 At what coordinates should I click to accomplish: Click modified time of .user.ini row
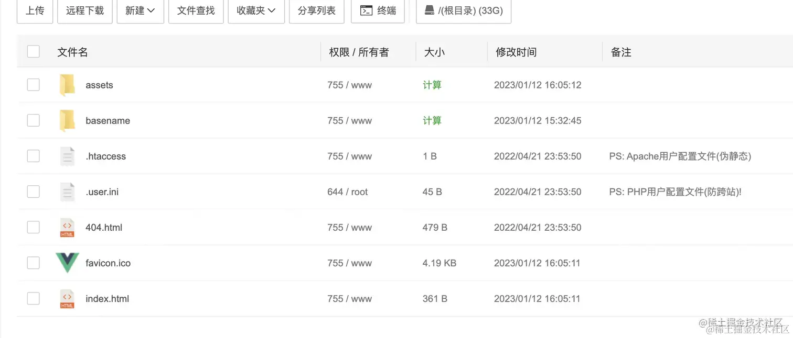point(538,192)
